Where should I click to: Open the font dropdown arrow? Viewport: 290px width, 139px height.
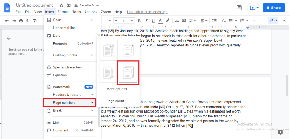(110, 21)
